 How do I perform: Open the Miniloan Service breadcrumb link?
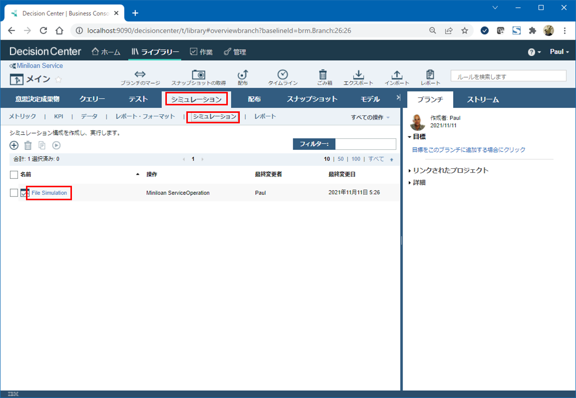click(39, 66)
